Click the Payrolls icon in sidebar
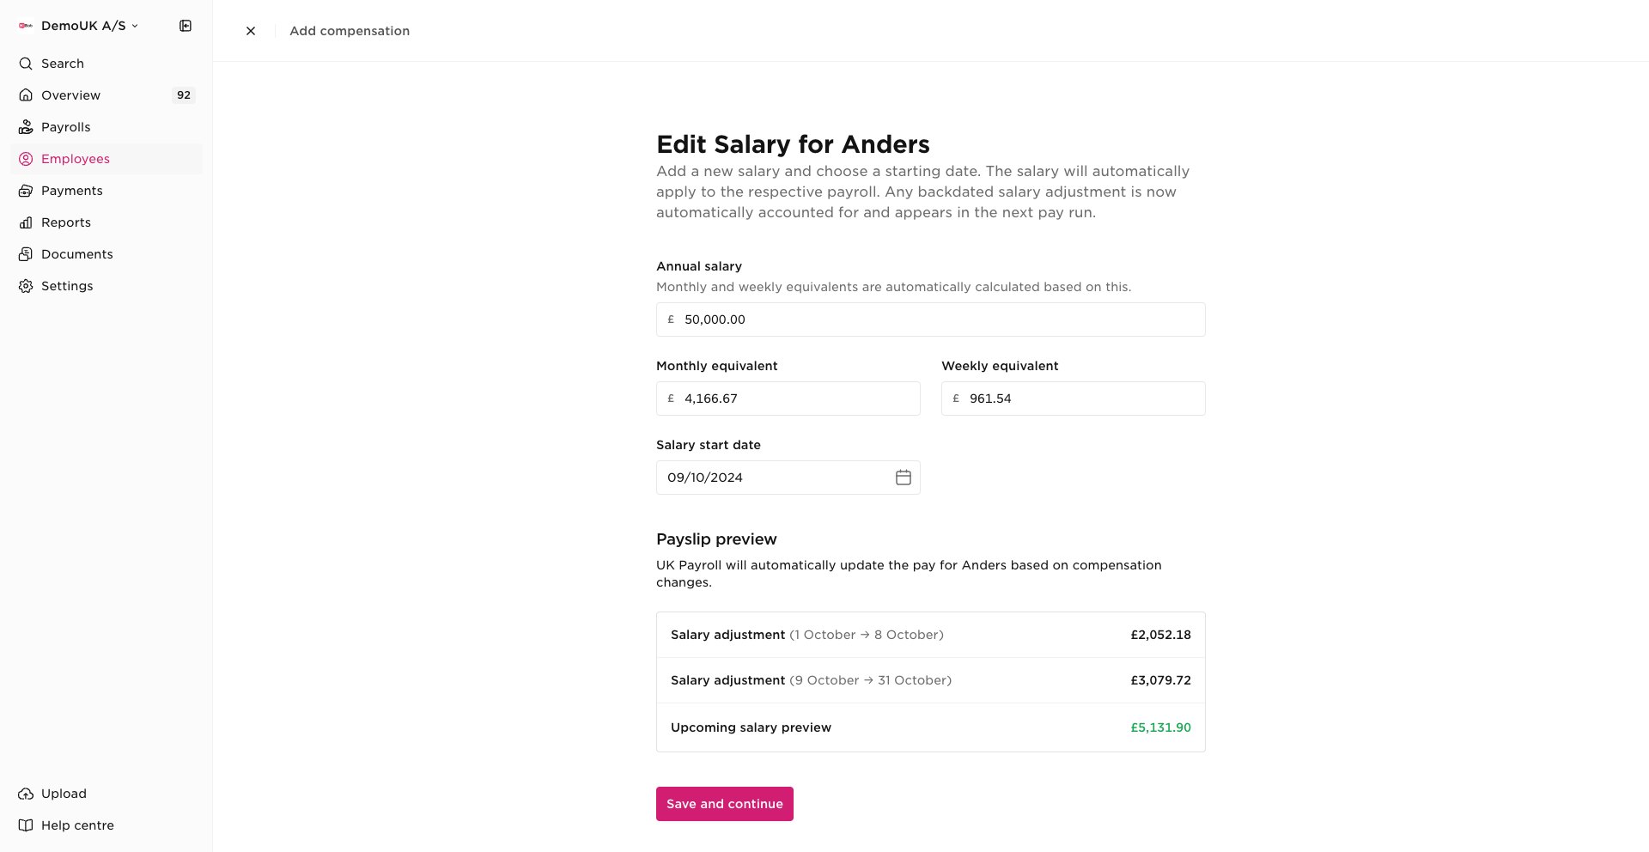Viewport: 1649px width, 852px height. coord(26,127)
